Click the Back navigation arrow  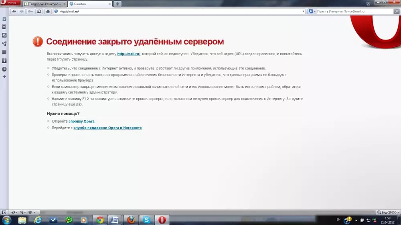pos(14,11)
